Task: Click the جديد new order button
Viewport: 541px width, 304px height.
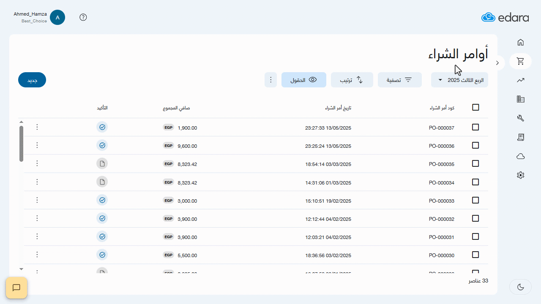Action: pos(32,80)
